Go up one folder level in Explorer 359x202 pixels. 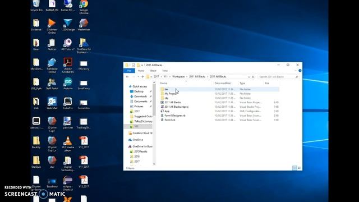tap(142, 77)
